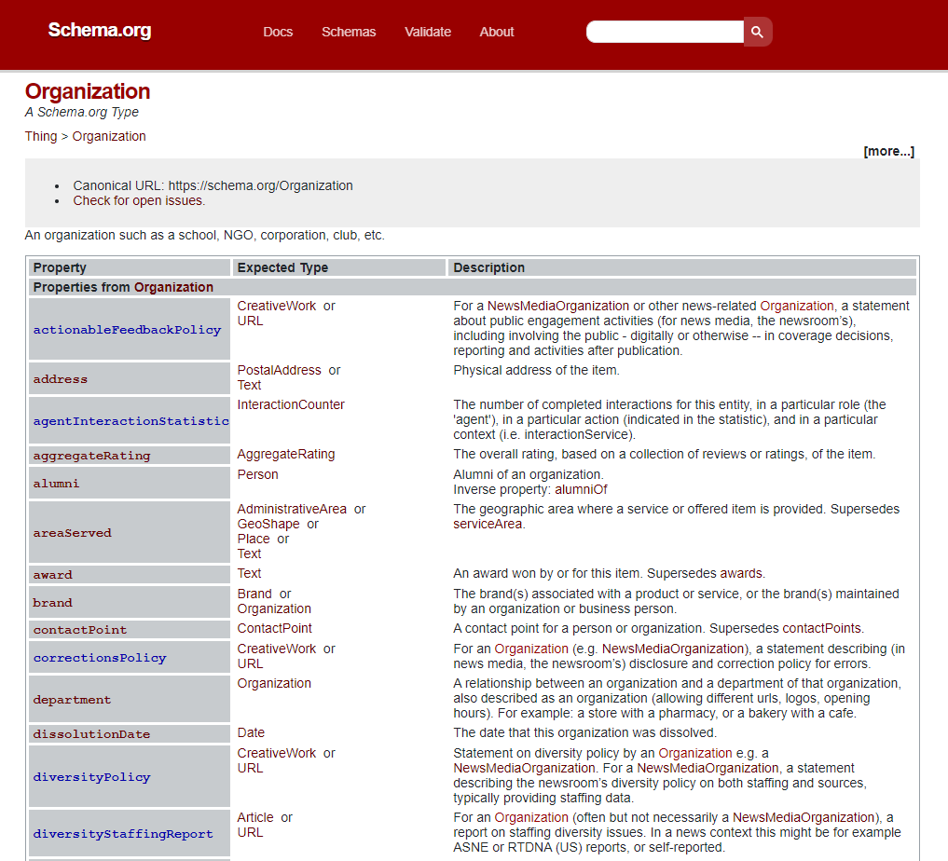The image size is (948, 861).
Task: Click the search magnifier icon button
Action: click(x=758, y=32)
